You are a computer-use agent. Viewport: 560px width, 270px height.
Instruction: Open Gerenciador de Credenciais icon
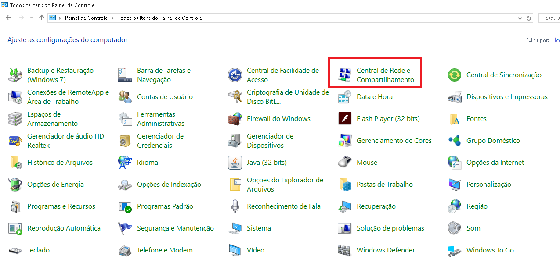pos(125,141)
